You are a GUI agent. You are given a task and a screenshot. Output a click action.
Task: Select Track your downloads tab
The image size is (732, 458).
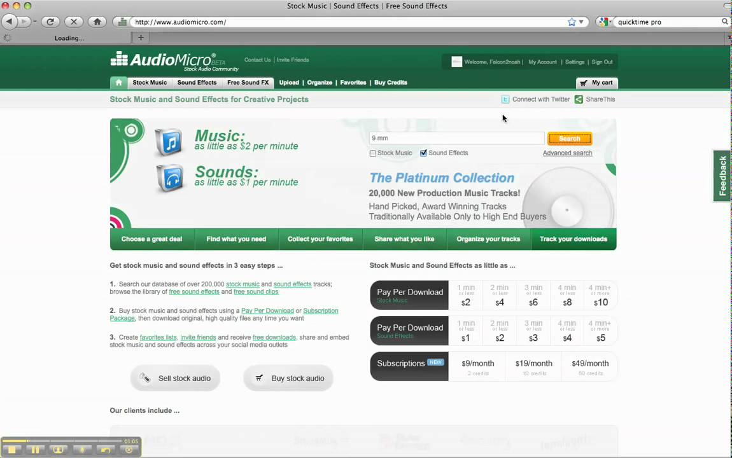point(574,239)
